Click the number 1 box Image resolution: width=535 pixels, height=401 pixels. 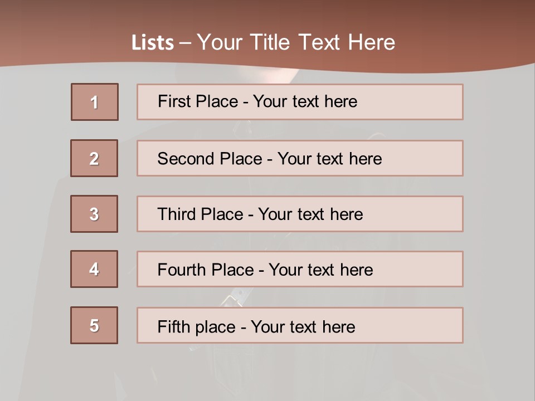[95, 102]
